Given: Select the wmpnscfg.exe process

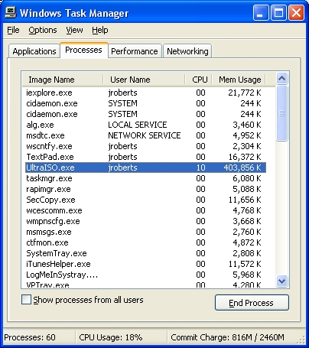Looking at the screenshot, I should coord(145,221).
